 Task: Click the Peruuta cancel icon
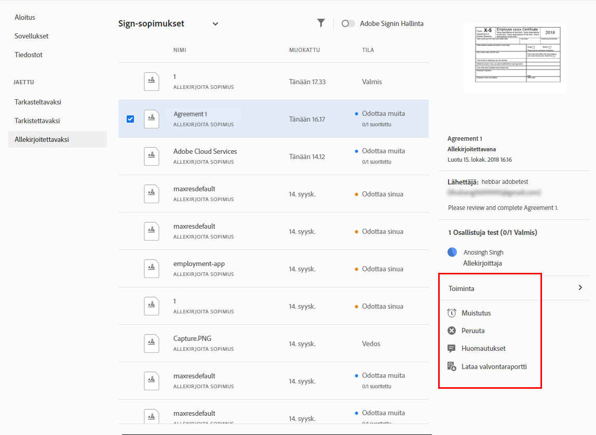tap(452, 331)
